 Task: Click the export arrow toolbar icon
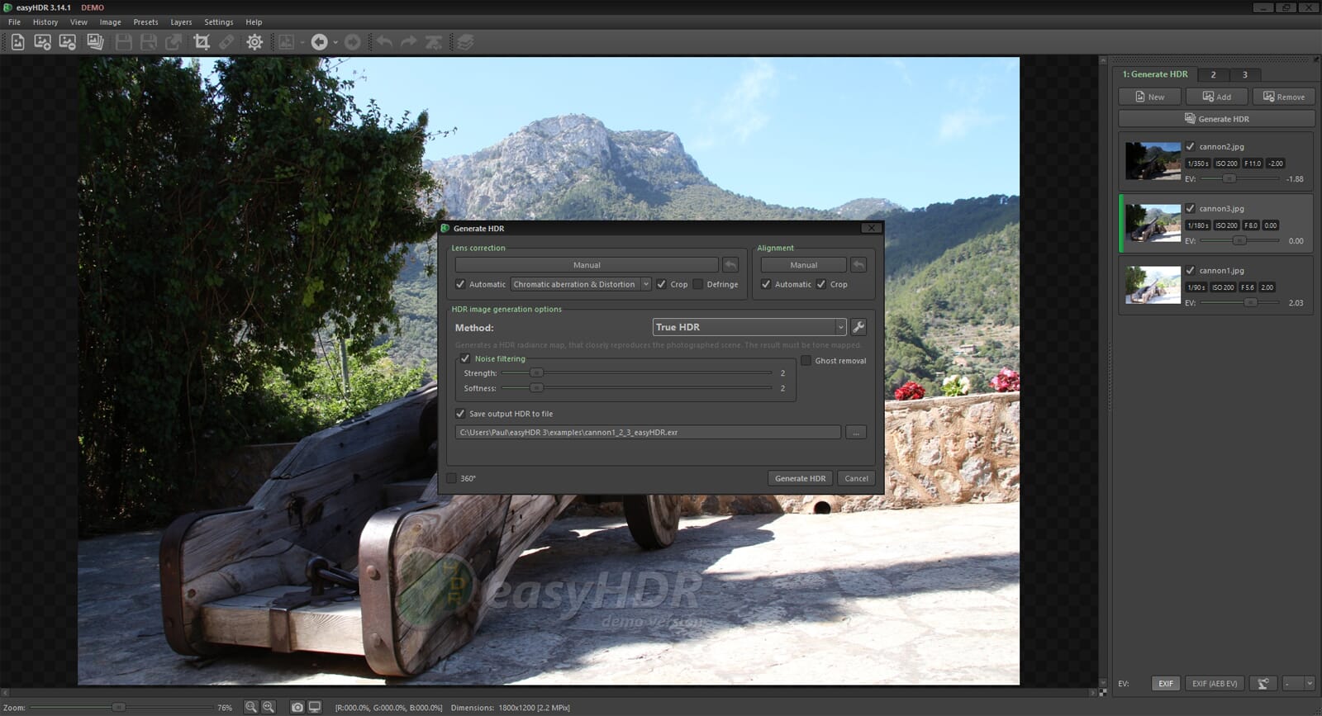pyautogui.click(x=174, y=42)
